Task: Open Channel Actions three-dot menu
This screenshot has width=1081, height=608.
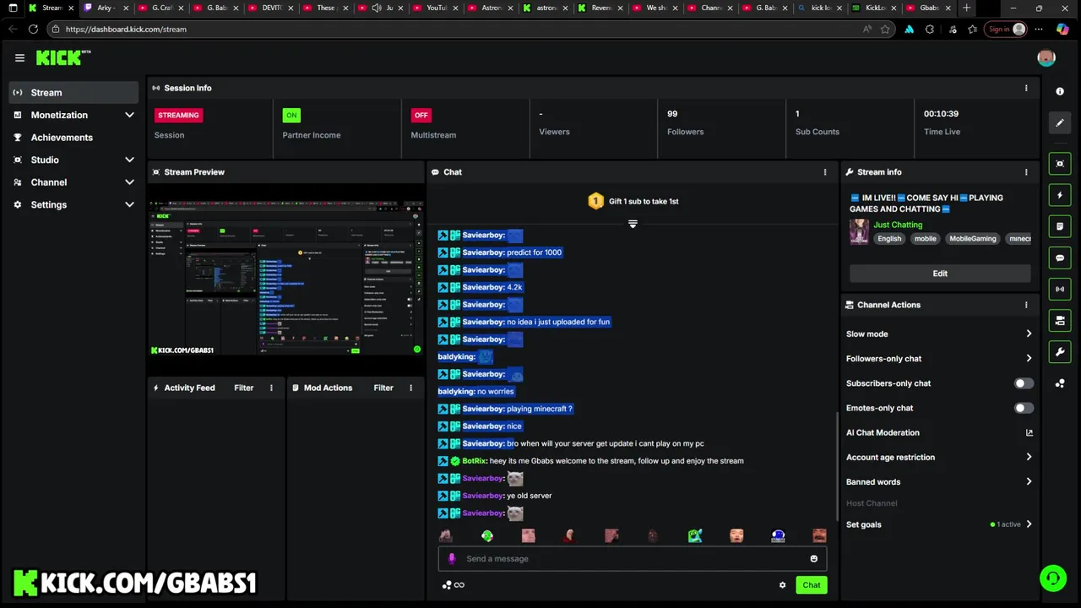Action: coord(1026,305)
